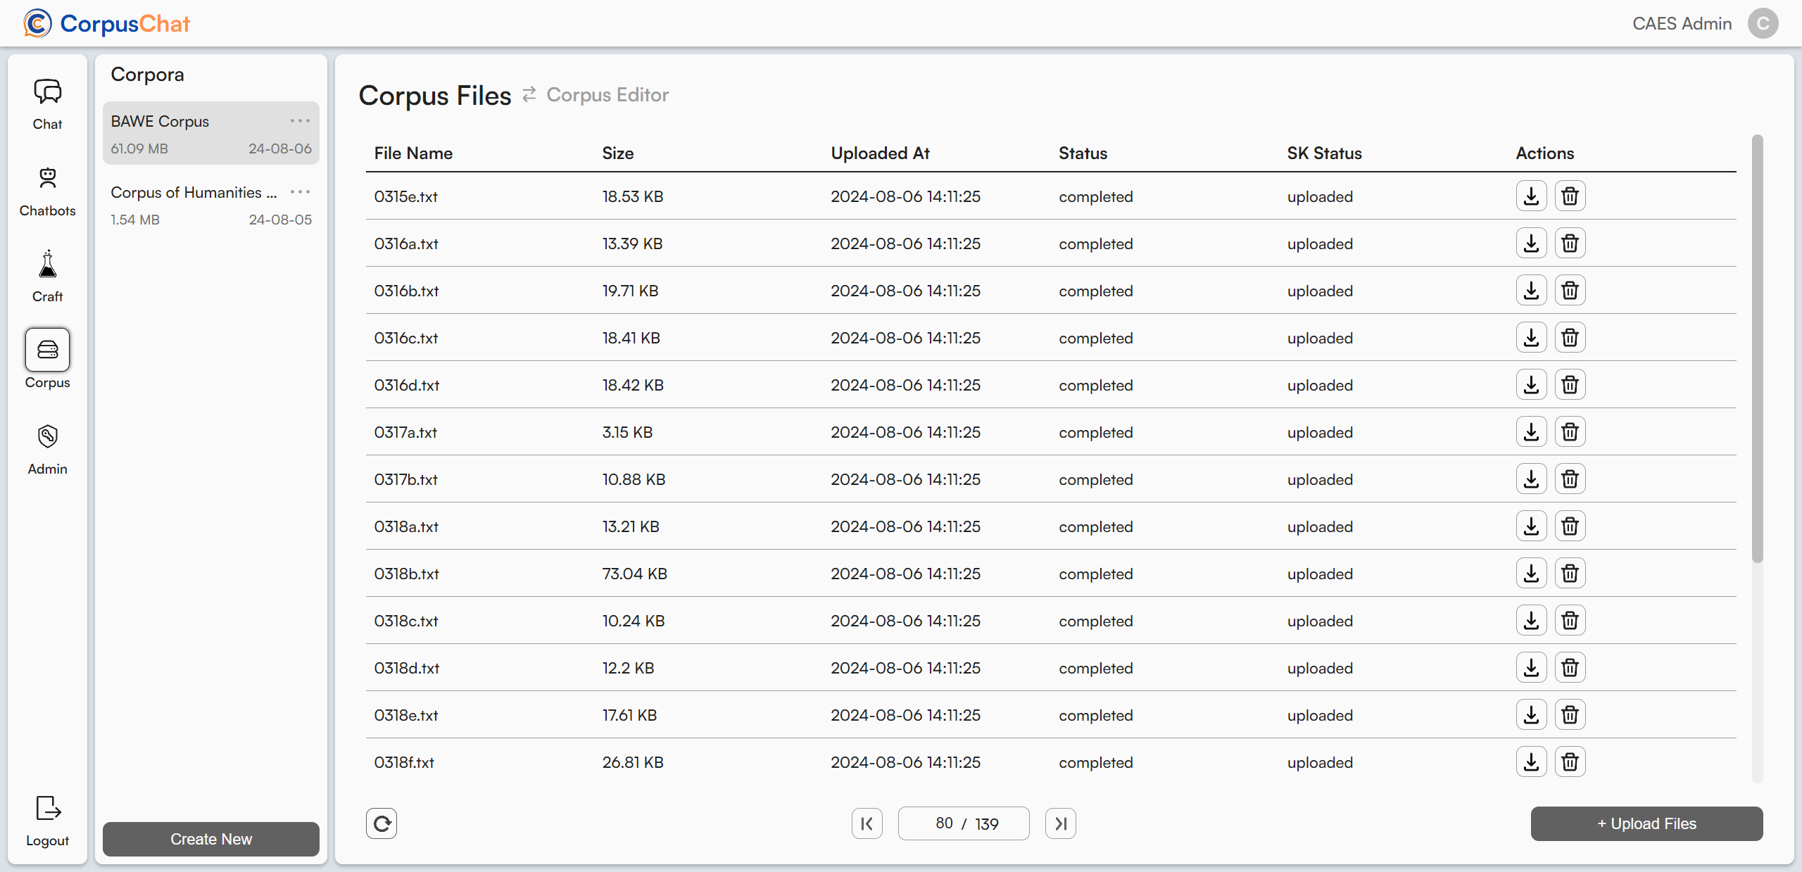This screenshot has width=1802, height=872.
Task: Open CAES Admin user avatar menu
Action: pos(1763,24)
